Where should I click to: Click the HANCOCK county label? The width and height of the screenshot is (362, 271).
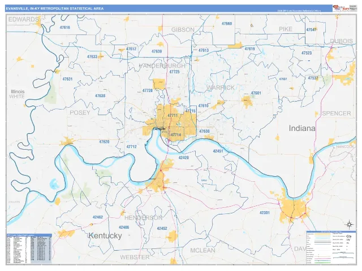(345, 147)
